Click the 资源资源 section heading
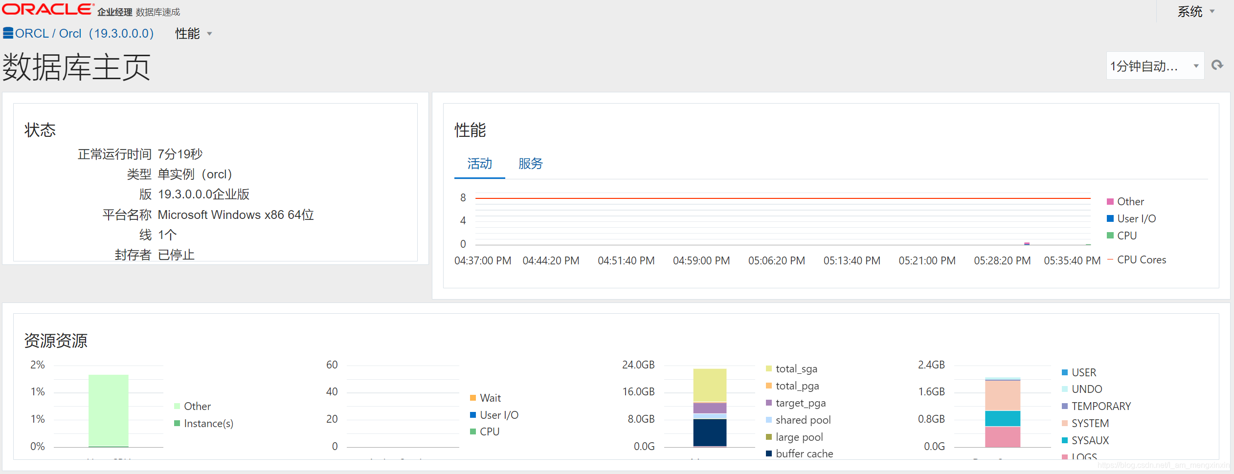This screenshot has width=1234, height=474. pyautogui.click(x=56, y=341)
